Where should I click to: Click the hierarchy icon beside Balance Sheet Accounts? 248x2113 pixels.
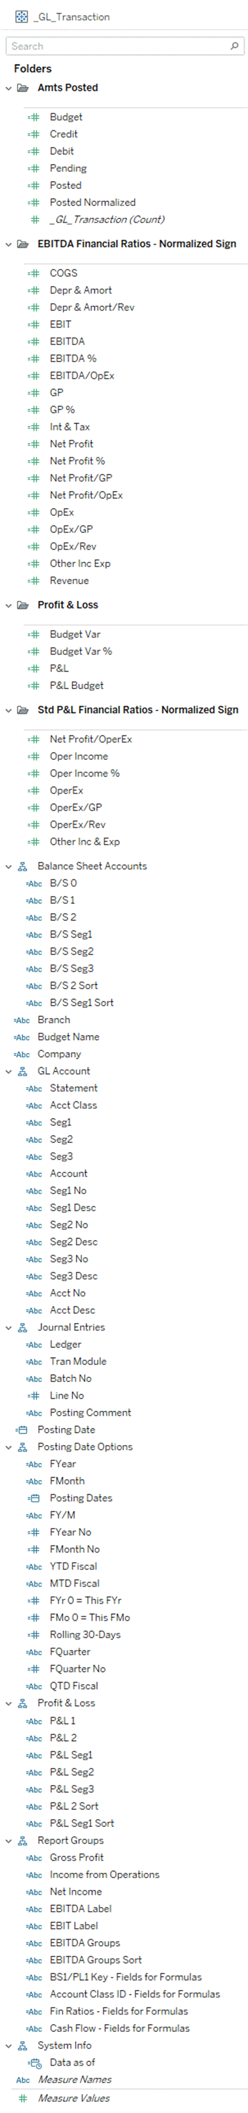point(23,866)
